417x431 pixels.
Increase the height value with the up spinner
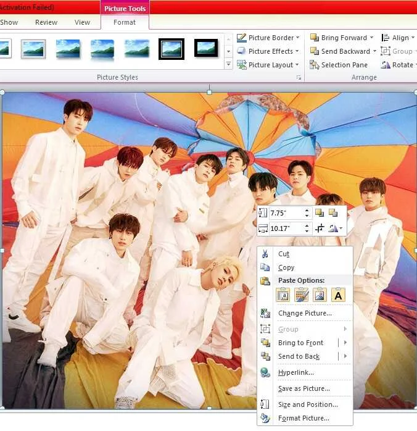[x=307, y=211]
